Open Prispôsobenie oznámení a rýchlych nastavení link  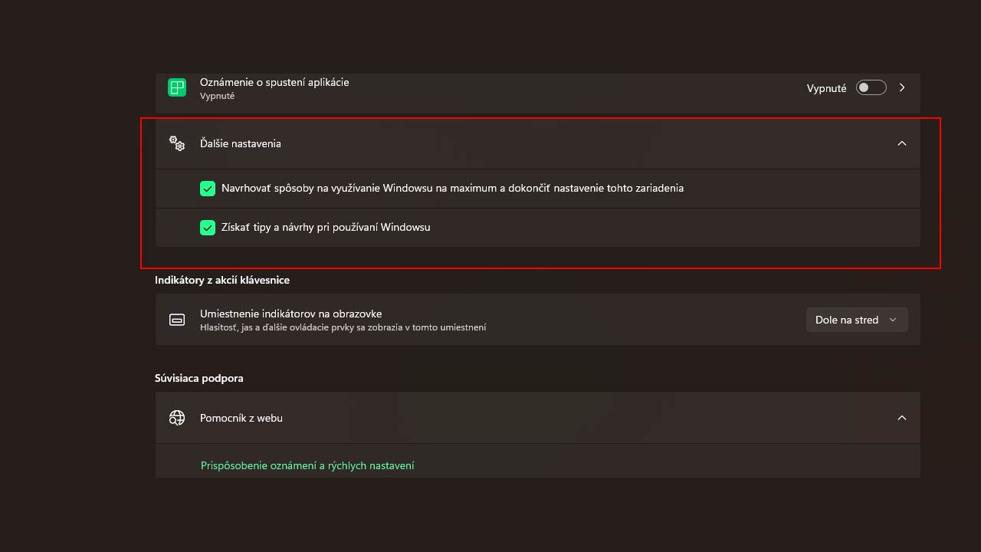click(x=307, y=465)
